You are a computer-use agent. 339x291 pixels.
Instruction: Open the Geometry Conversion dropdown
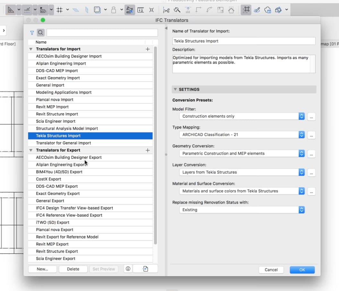point(242,154)
